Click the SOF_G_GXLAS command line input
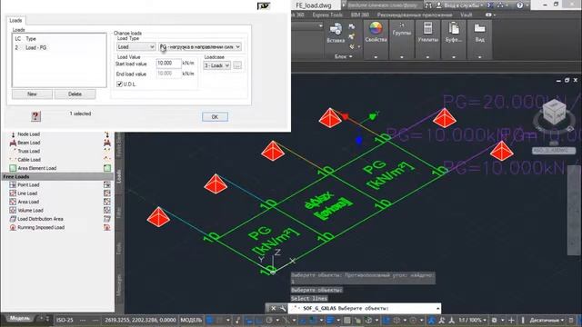Image resolution: width=582 pixels, height=327 pixels. [x=366, y=309]
